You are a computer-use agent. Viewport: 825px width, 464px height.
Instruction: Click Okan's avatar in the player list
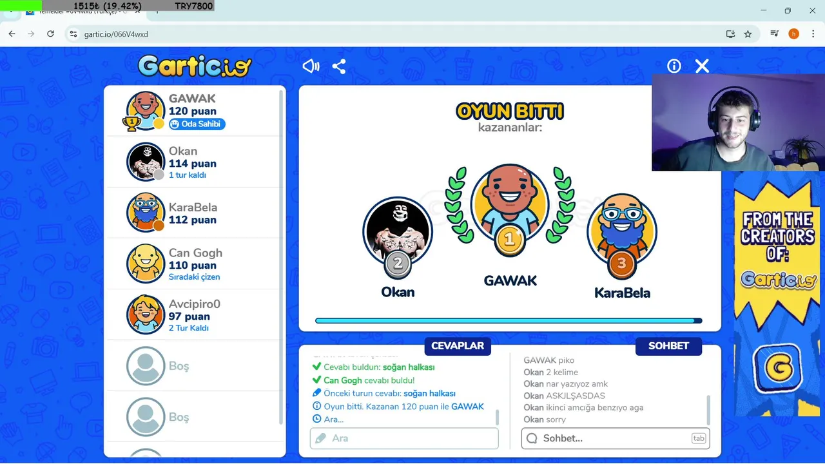tap(146, 162)
